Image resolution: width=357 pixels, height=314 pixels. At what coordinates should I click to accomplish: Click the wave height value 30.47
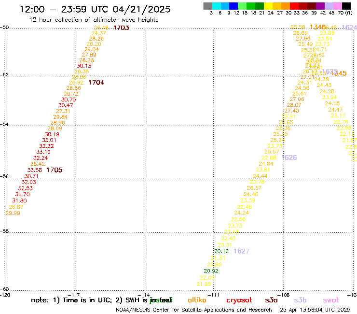click(66, 105)
